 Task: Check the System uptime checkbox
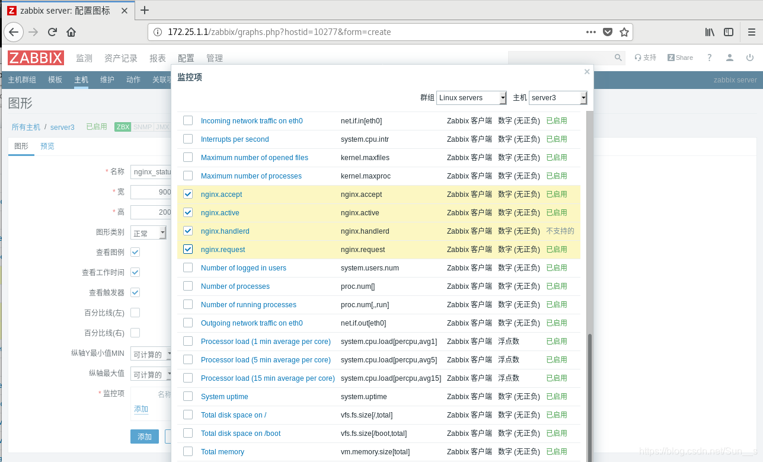pos(188,396)
